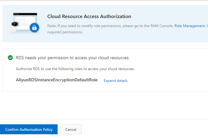Expand details of AliyunRDSInstanceEncryptionDefaultRole
The width and height of the screenshot is (208, 138).
(x=116, y=81)
